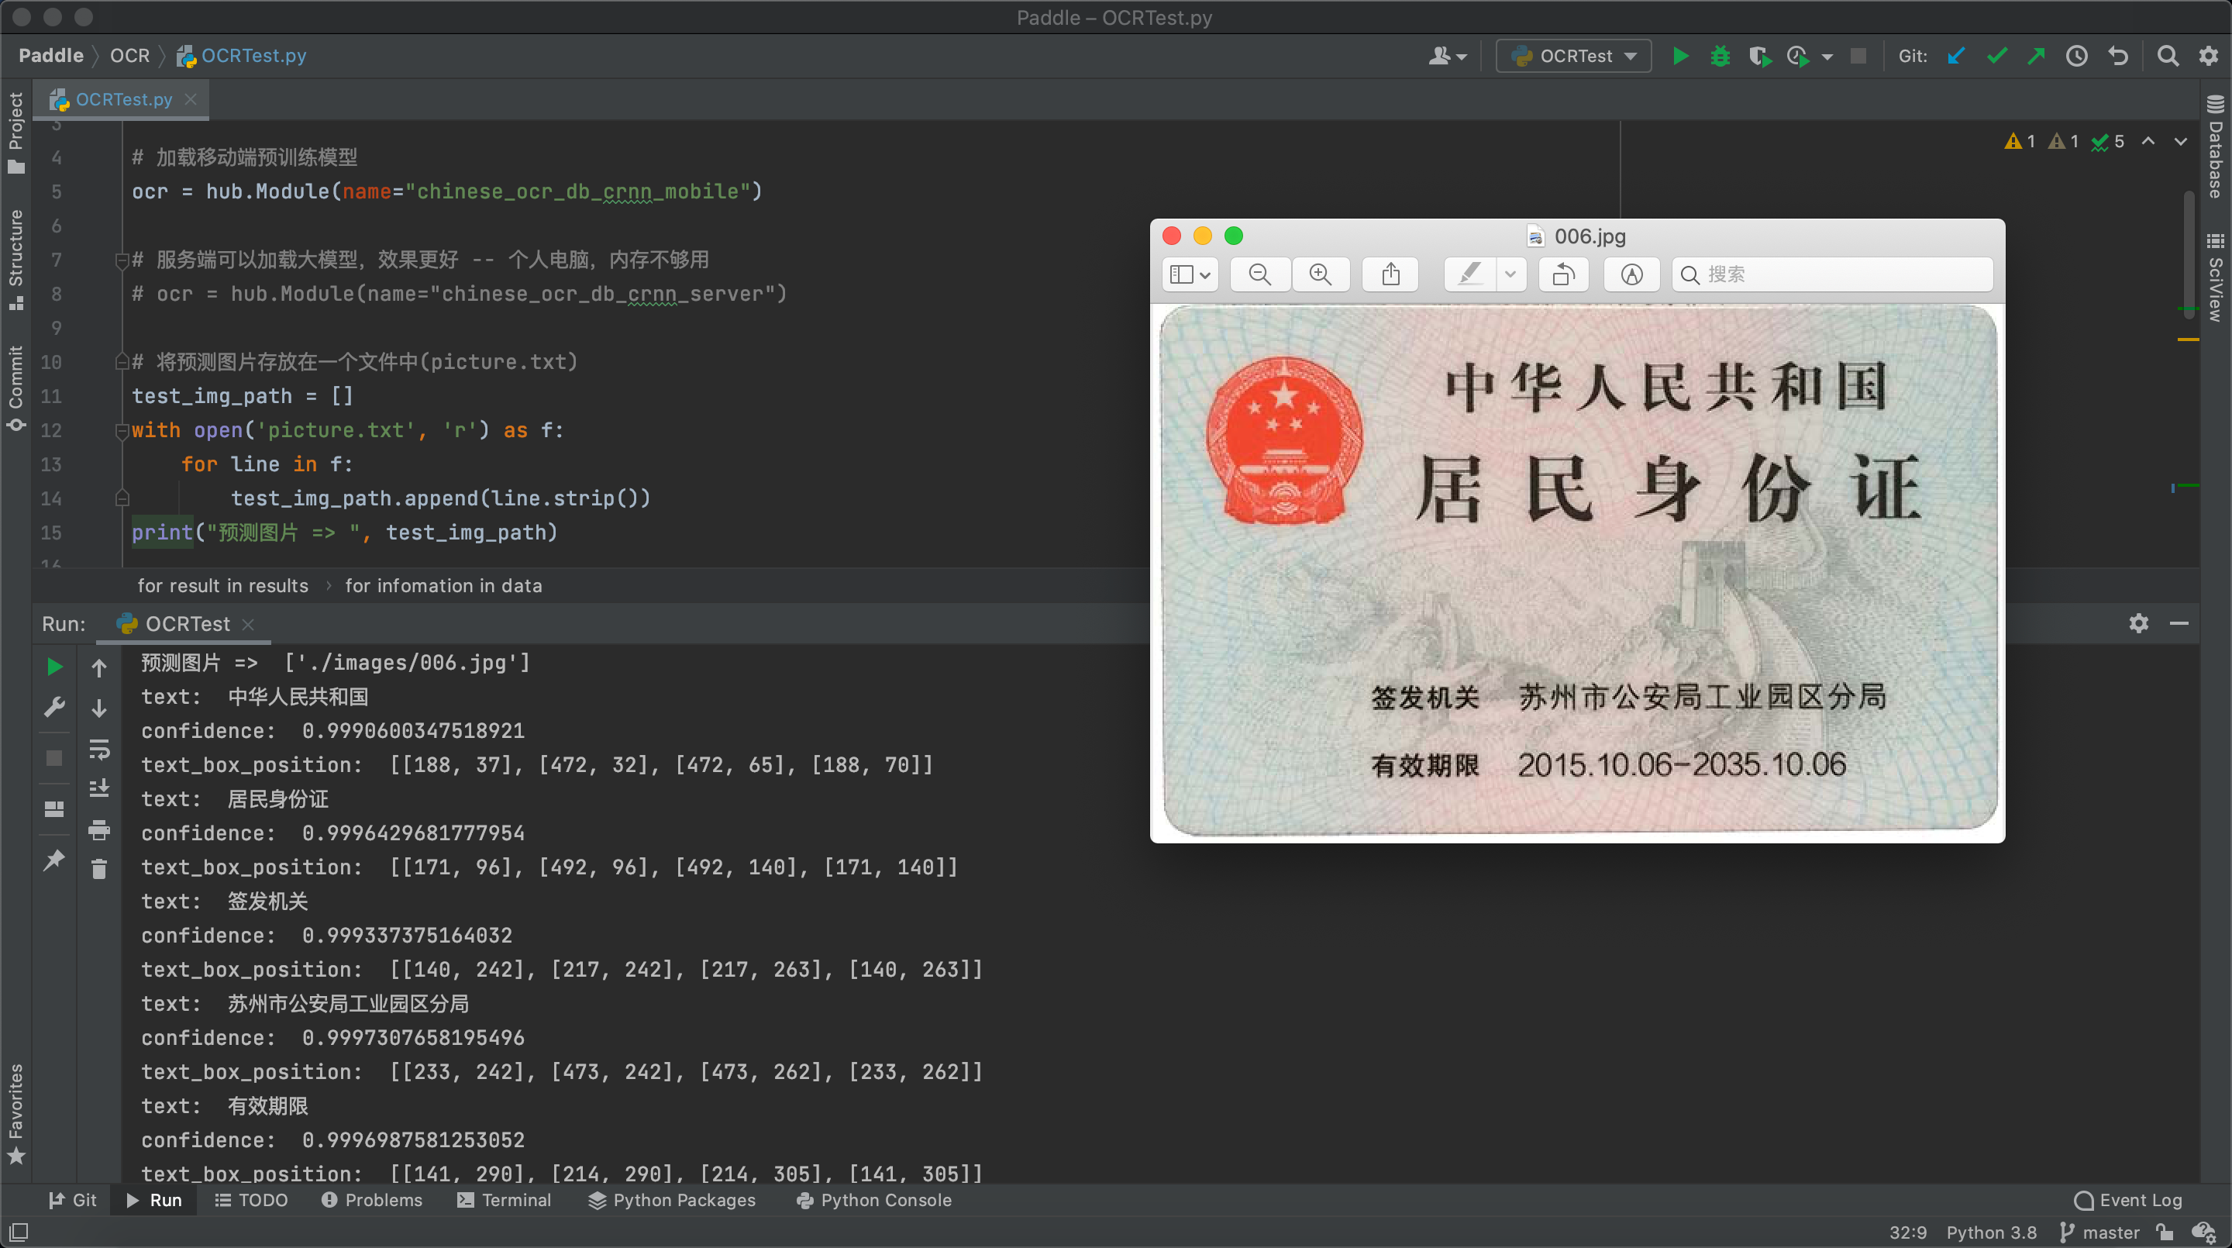2232x1248 pixels.
Task: Collapse the comment fold on line 7
Action: click(x=122, y=260)
